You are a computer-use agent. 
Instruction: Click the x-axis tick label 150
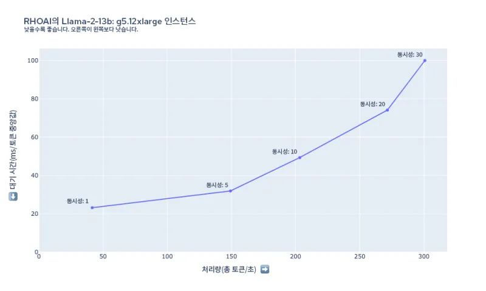point(231,257)
